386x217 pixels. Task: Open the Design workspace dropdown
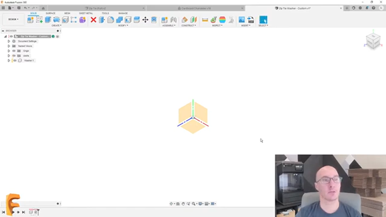point(13,19)
